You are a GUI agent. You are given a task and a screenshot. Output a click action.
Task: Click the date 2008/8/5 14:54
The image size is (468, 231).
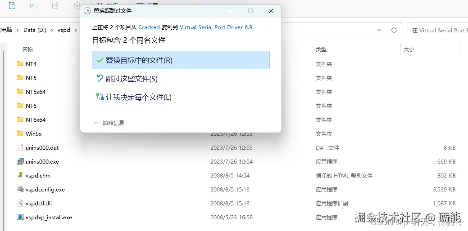pos(230,176)
